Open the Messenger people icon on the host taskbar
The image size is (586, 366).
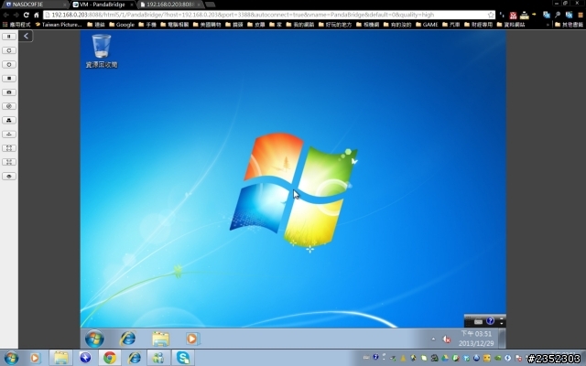[x=158, y=358]
